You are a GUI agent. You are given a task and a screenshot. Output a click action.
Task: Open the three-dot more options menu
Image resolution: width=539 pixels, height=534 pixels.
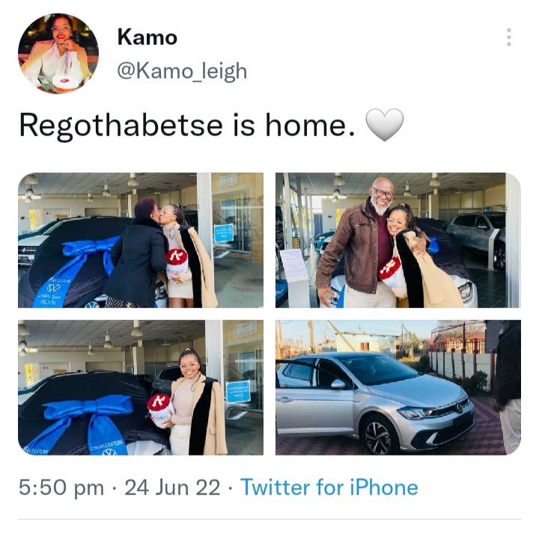point(509,37)
